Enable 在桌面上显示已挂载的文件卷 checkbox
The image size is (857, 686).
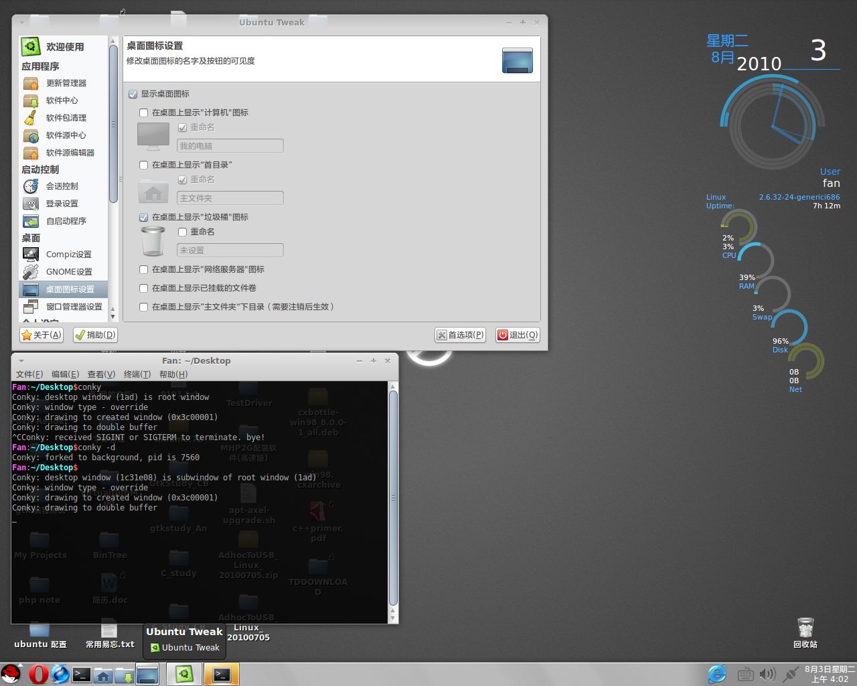143,288
